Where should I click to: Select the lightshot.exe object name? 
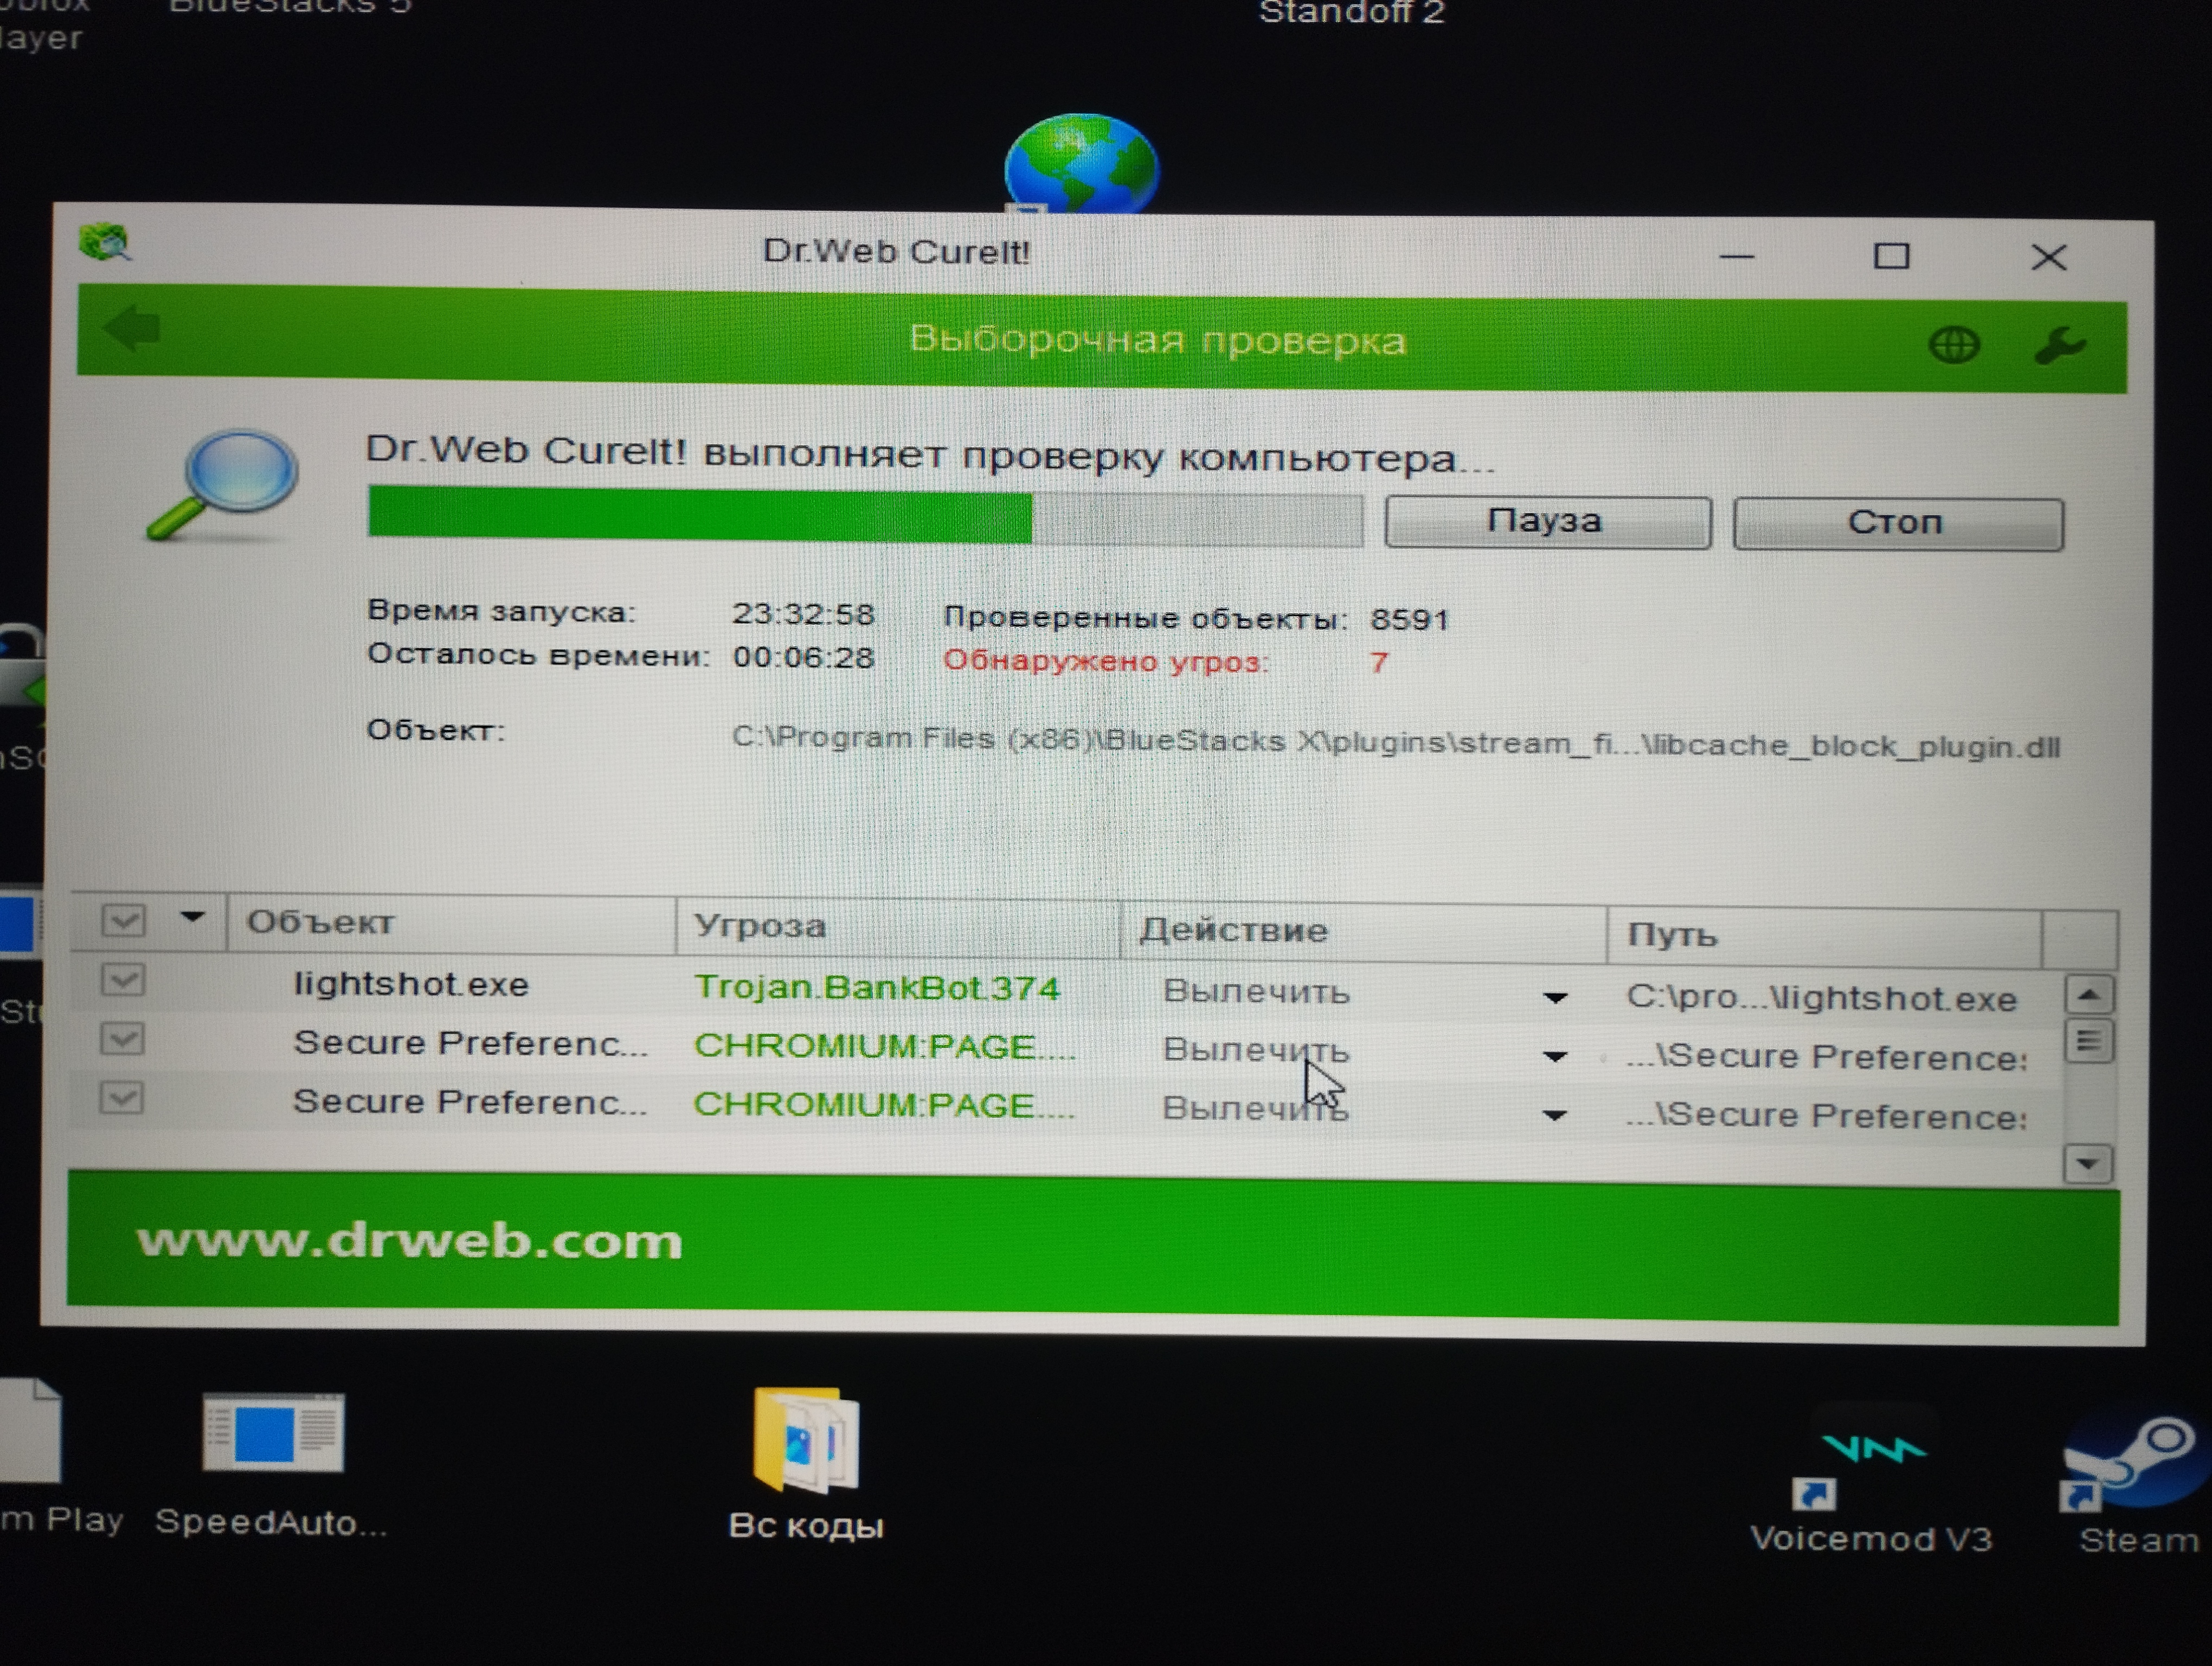[411, 984]
